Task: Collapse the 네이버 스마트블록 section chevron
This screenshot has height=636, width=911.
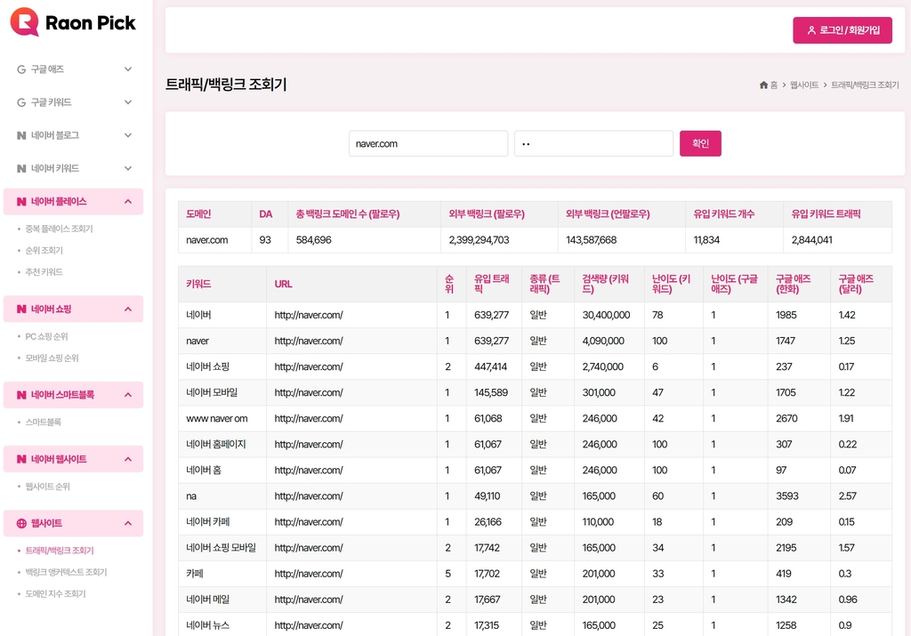Action: 128,395
